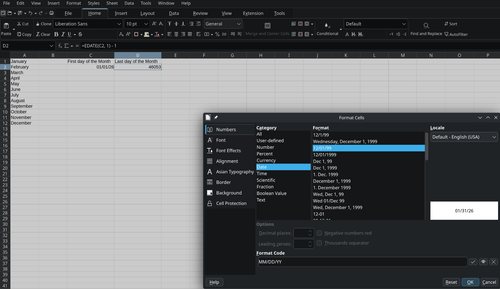Switch to the Layout ribbon tab
This screenshot has height=289, width=500.
(x=147, y=13)
